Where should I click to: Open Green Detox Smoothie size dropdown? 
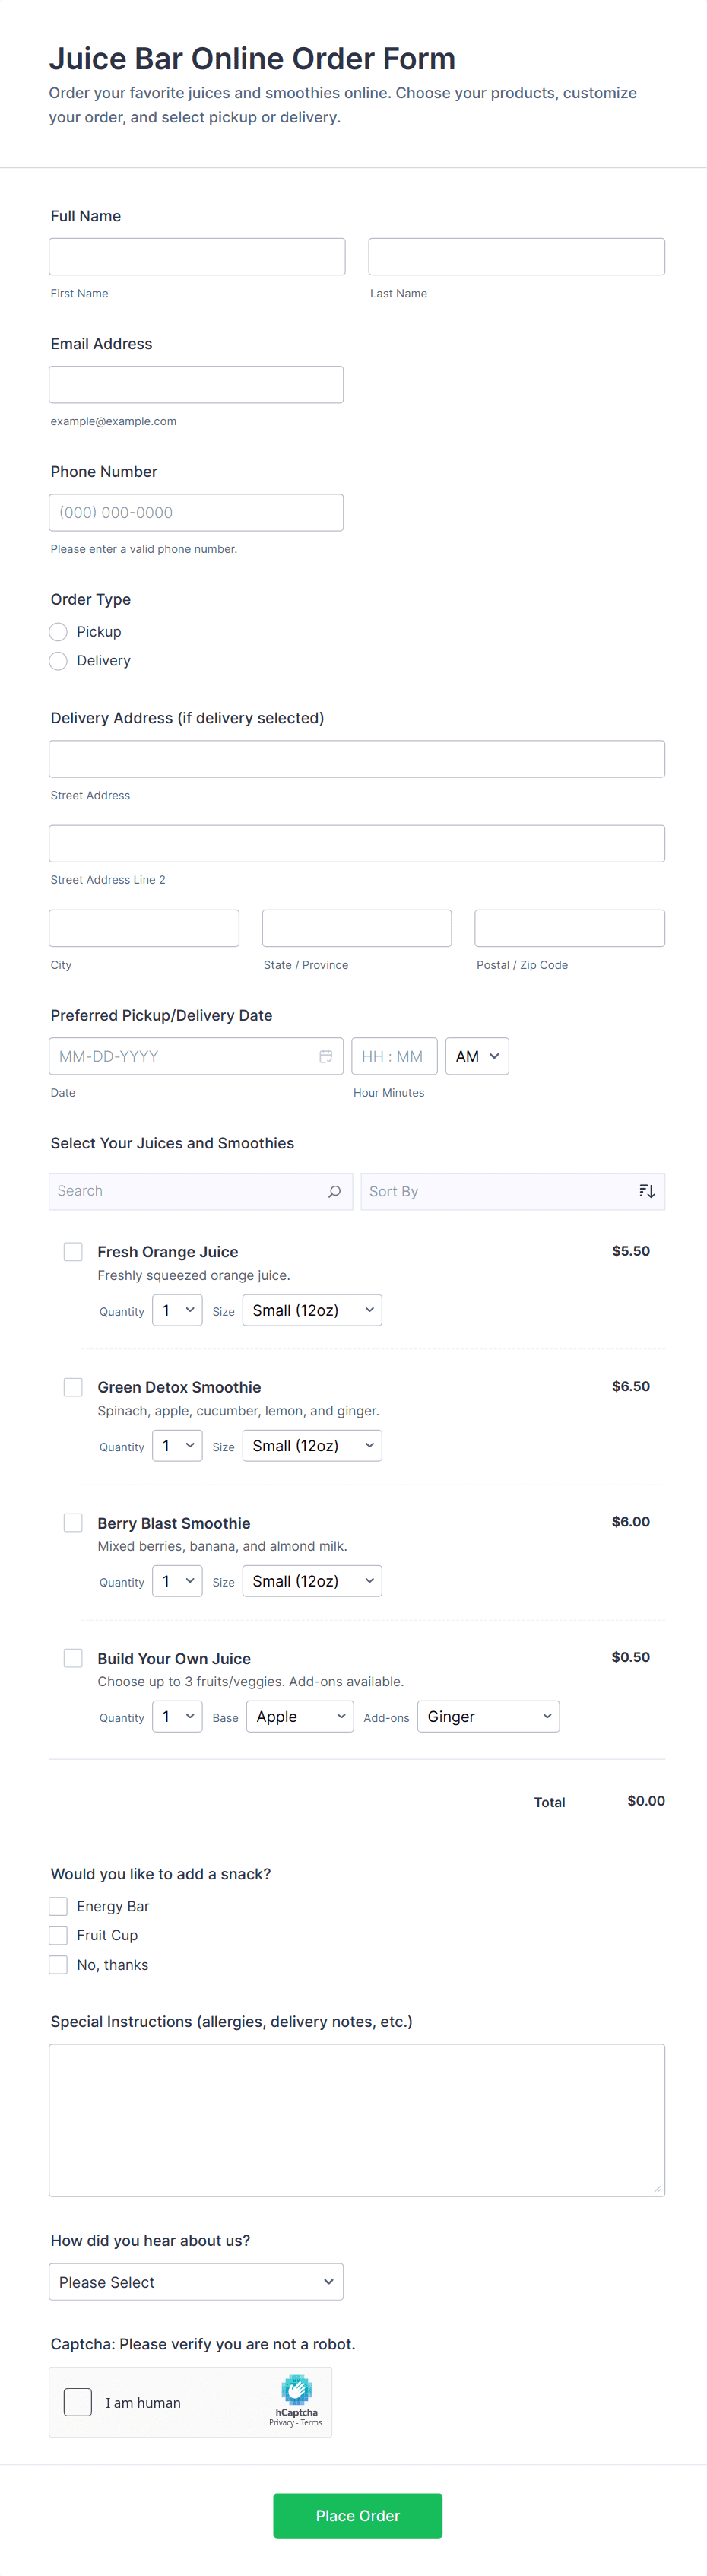(312, 1446)
